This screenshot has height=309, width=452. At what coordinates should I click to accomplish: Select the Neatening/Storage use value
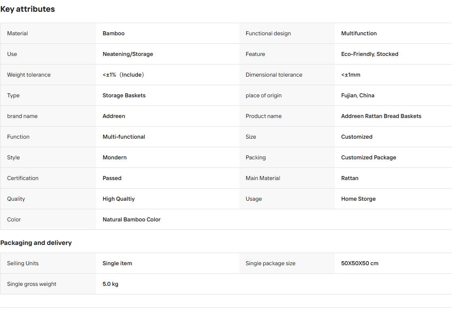[x=128, y=54]
